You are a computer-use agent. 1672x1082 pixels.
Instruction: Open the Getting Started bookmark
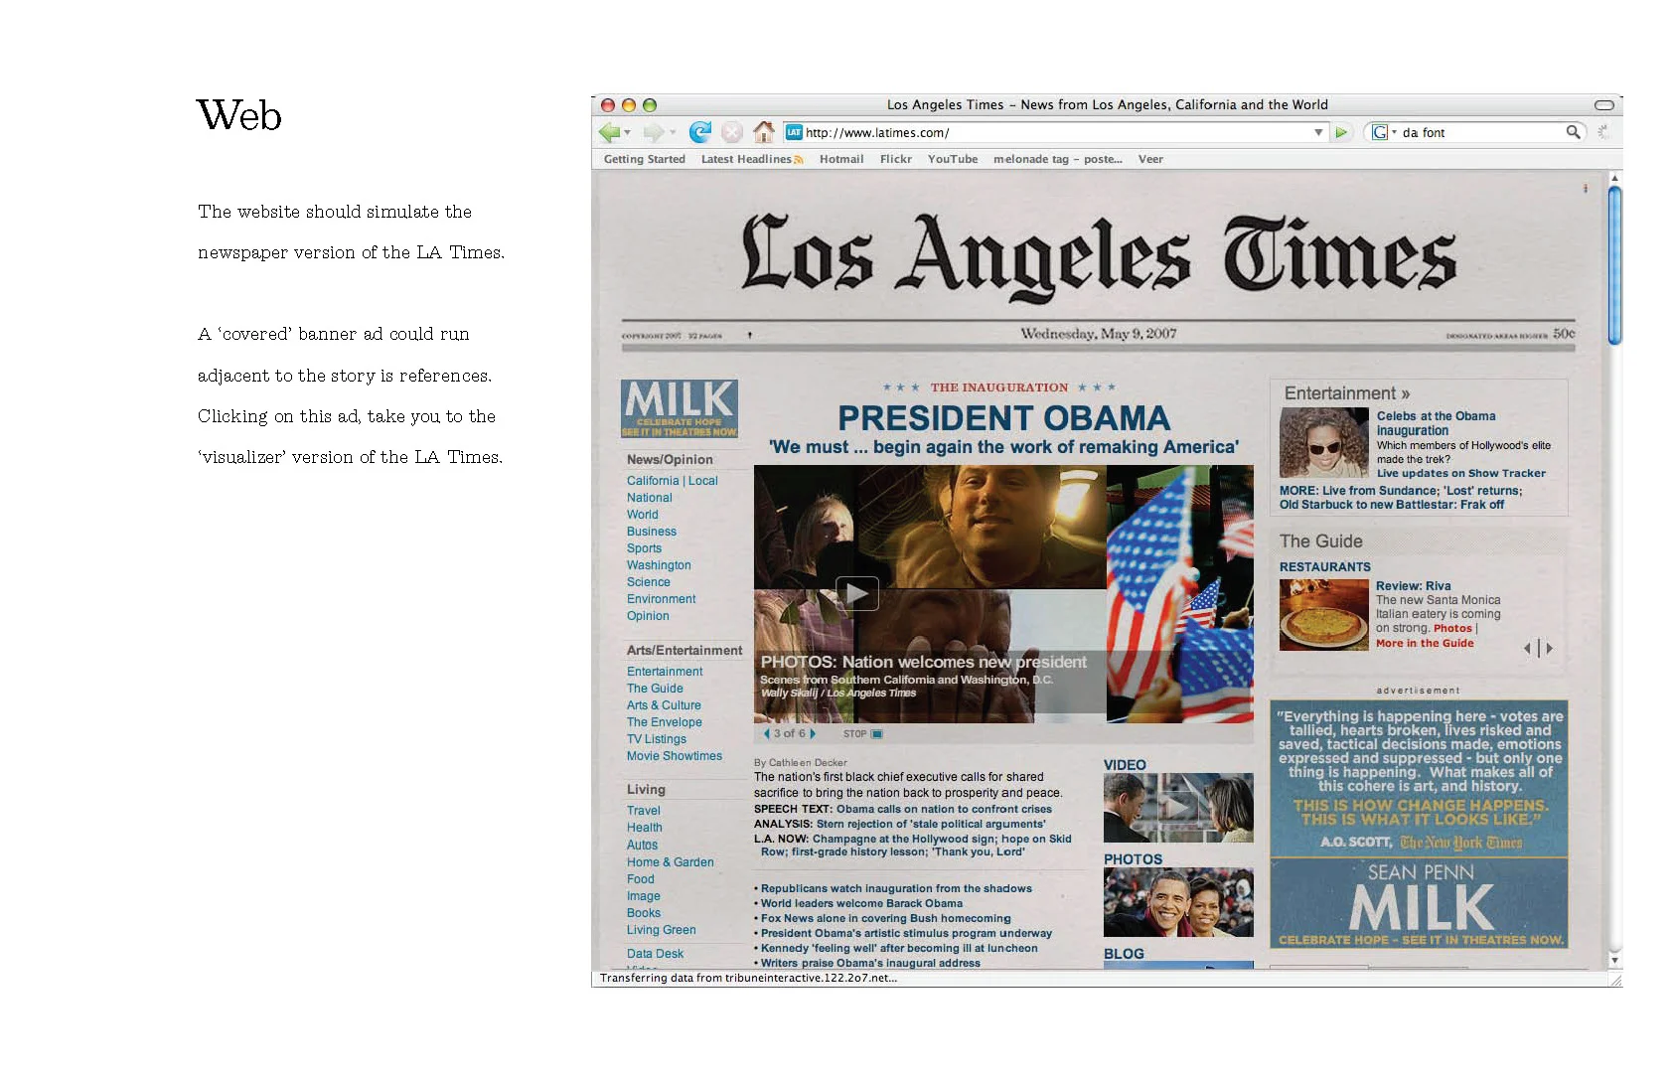(644, 159)
